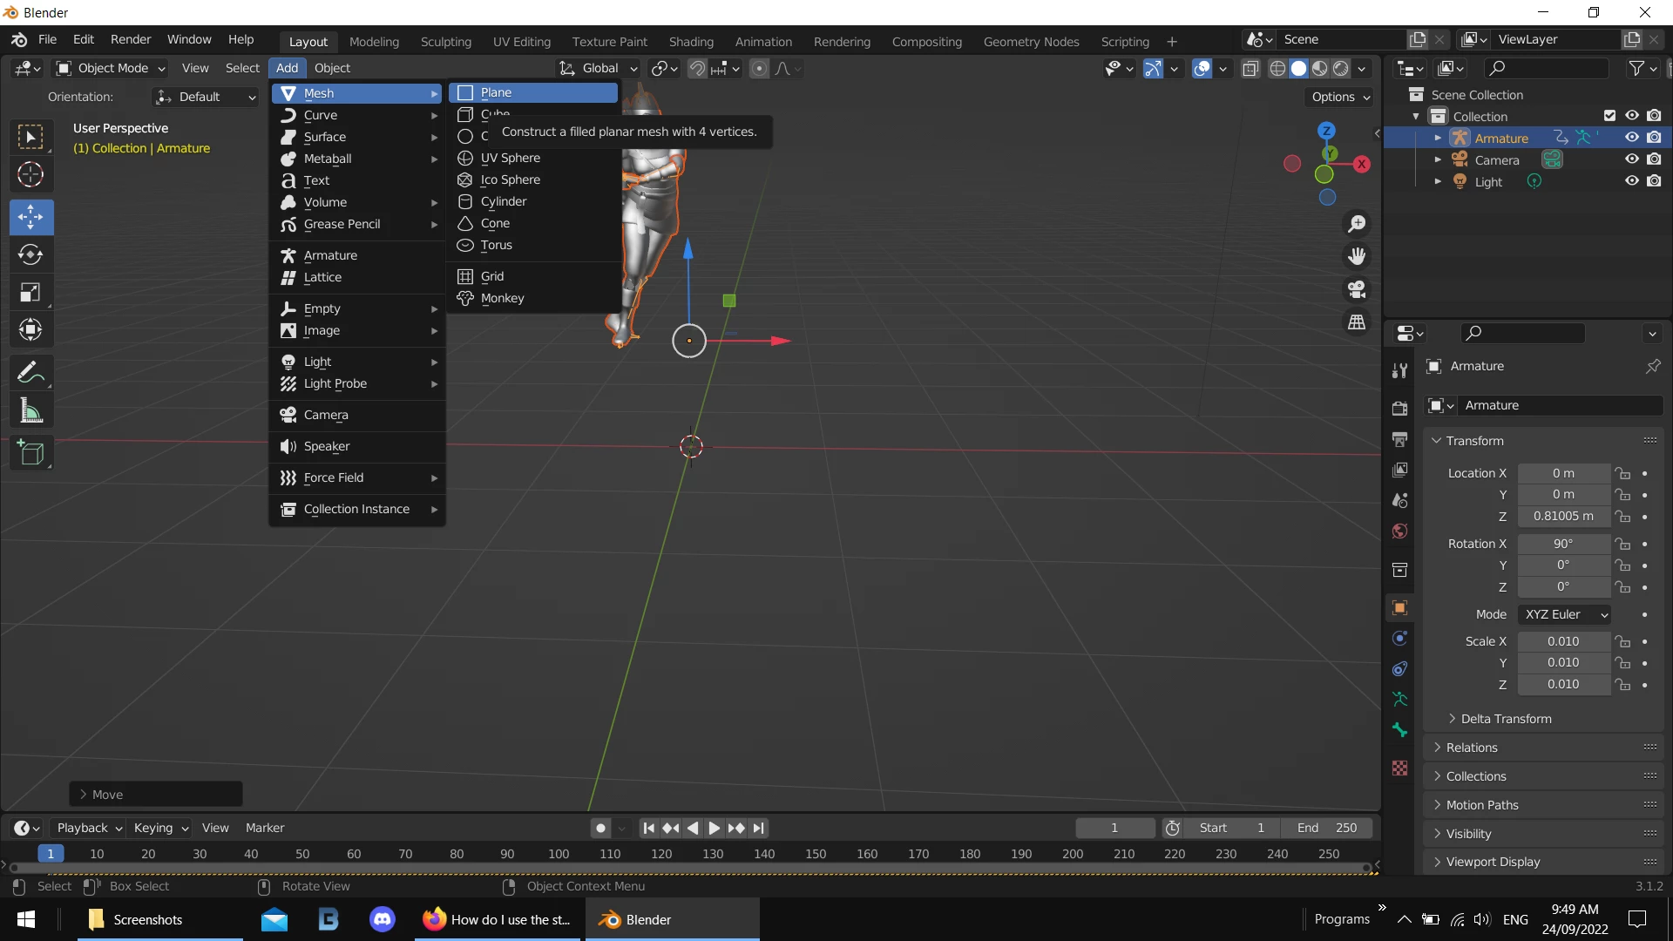1673x941 pixels.
Task: Expand the Relations panel
Action: pyautogui.click(x=1471, y=748)
